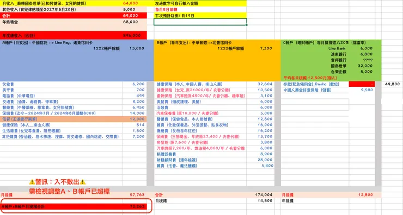The height and width of the screenshot is (215, 403).
Task: Click the 存款(緊急備用金)_Dawho label
Action: (311, 84)
